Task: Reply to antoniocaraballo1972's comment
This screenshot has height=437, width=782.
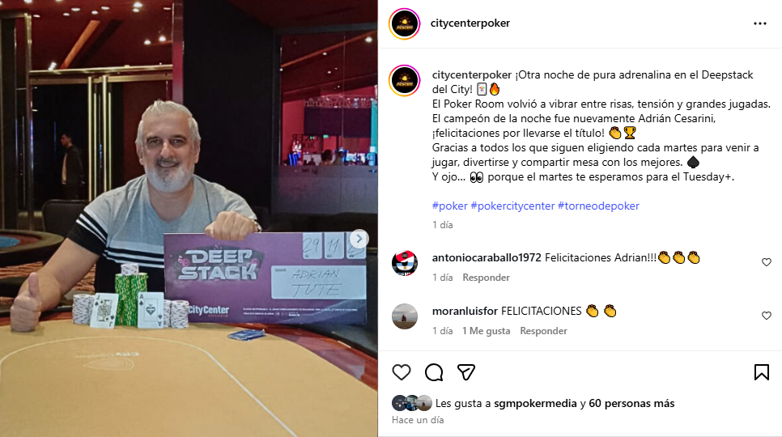Action: 486,278
